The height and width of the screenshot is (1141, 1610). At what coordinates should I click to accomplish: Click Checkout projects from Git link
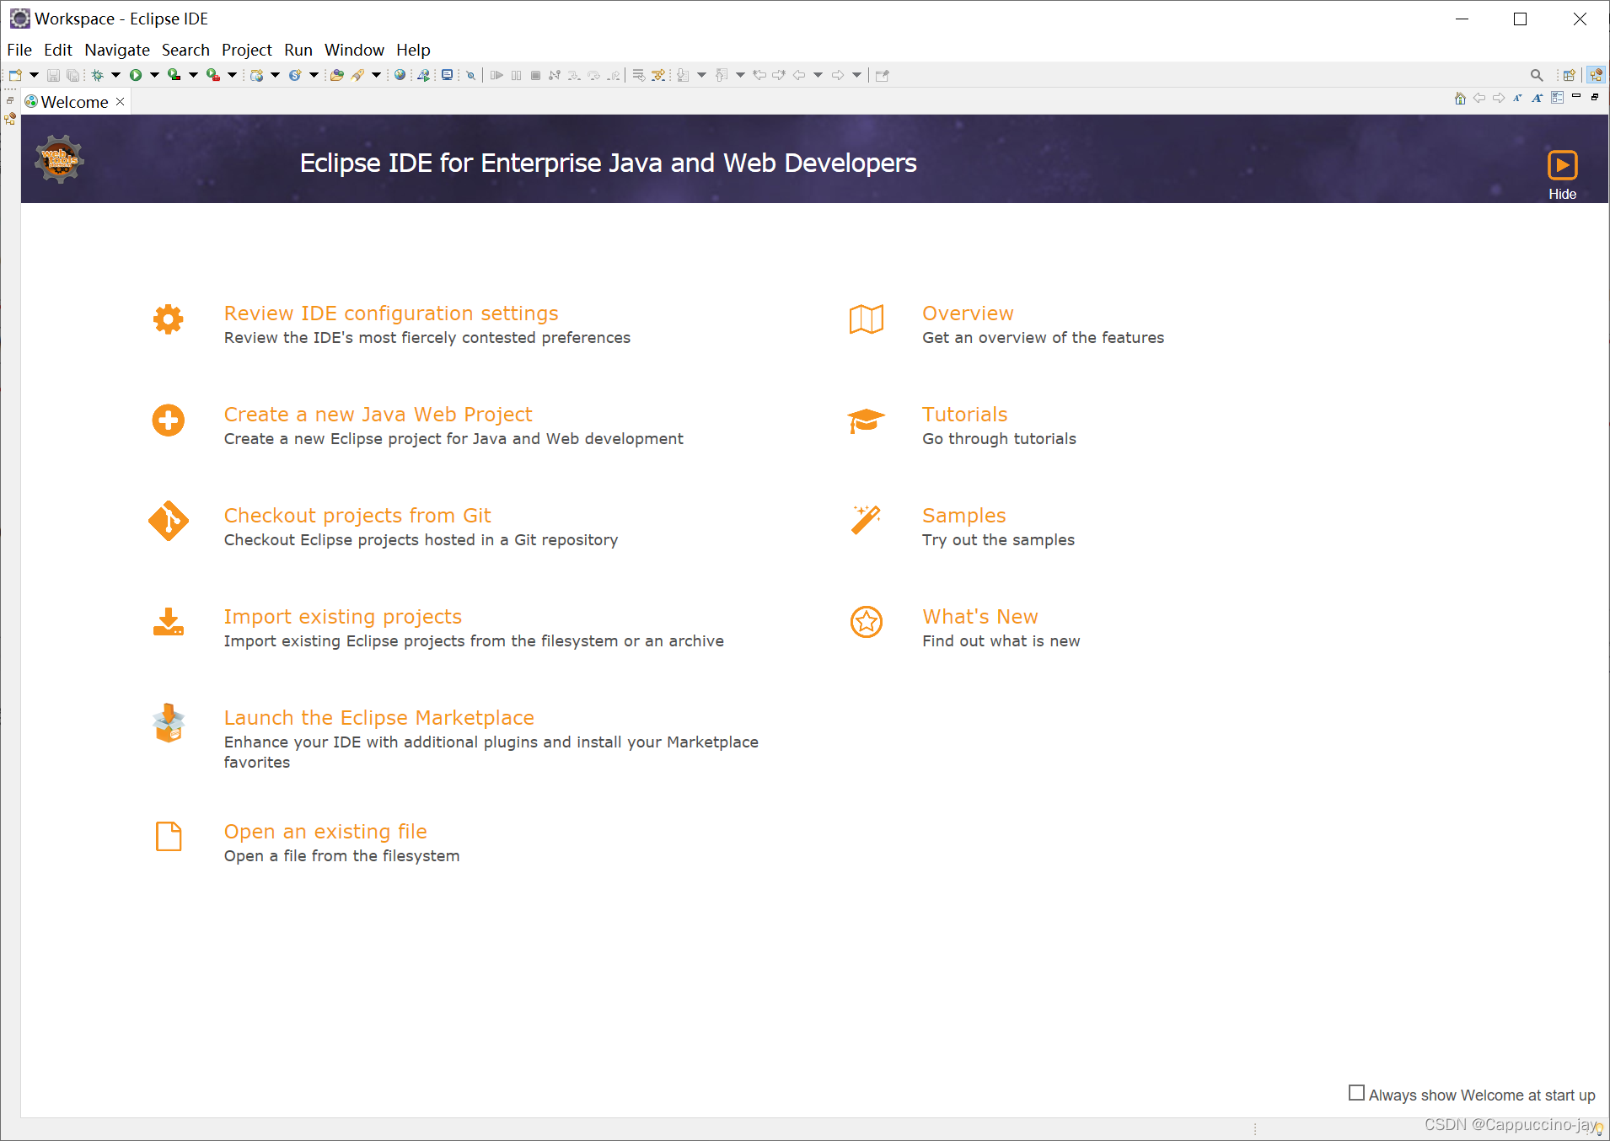[357, 516]
